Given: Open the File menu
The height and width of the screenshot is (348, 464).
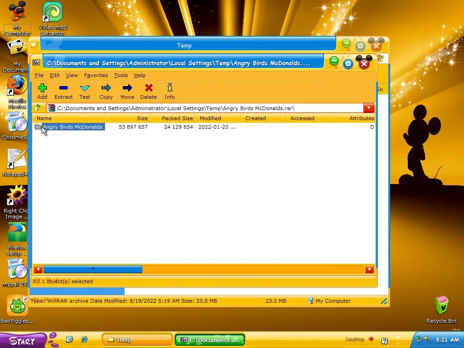Looking at the screenshot, I should pyautogui.click(x=39, y=75).
